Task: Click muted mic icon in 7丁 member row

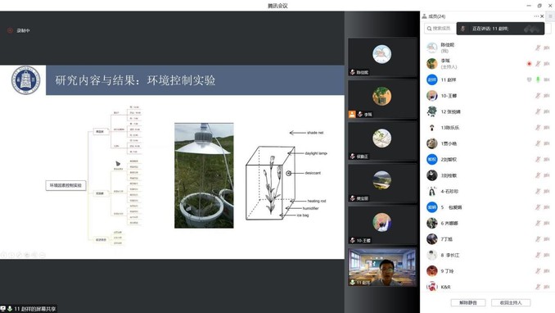Action: pos(538,239)
